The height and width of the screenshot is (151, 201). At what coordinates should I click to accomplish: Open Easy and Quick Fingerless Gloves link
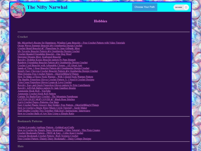click(54, 85)
